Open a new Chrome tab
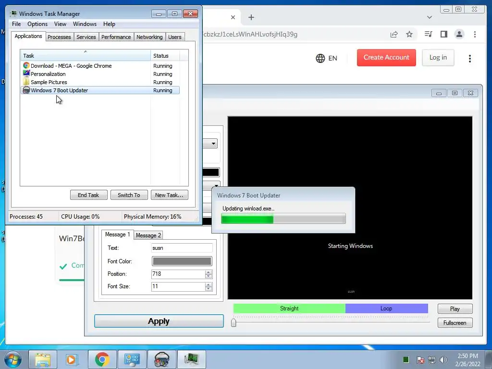 (x=251, y=17)
